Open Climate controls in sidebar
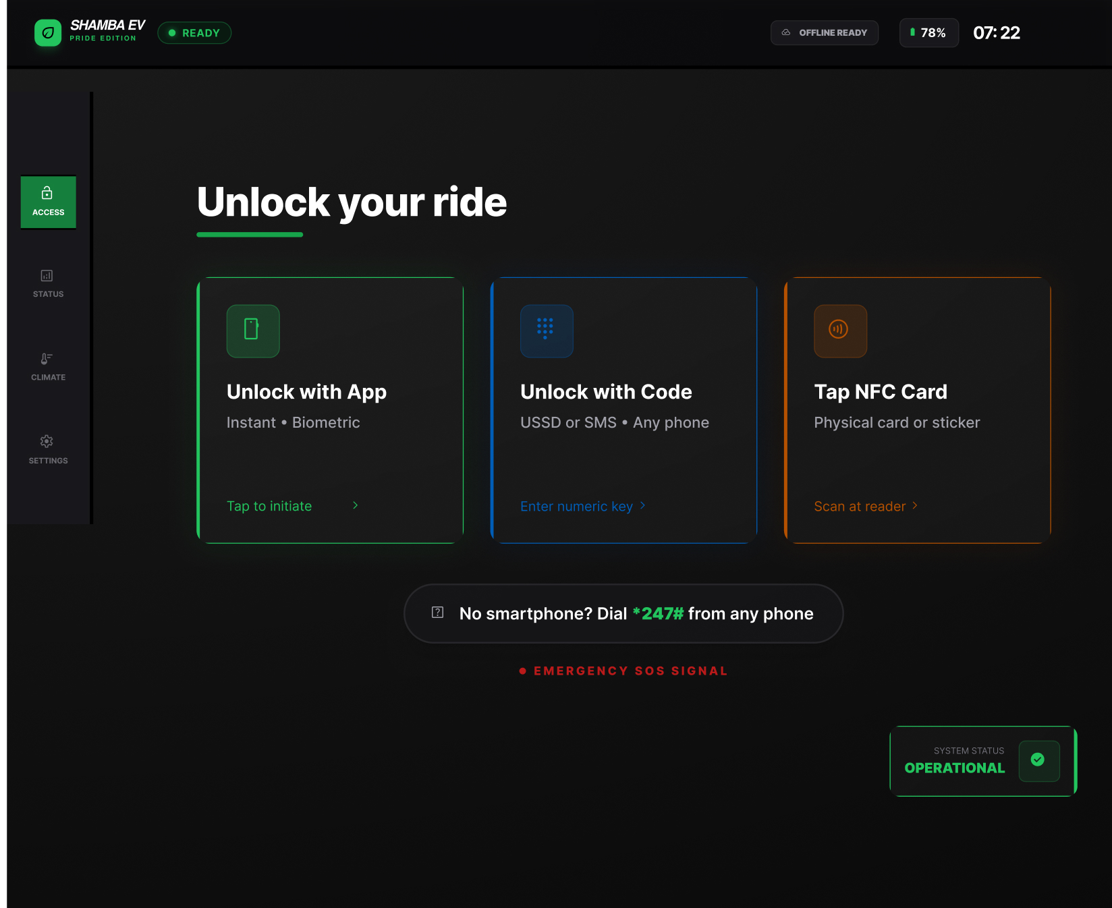Image resolution: width=1112 pixels, height=908 pixels. (48, 367)
